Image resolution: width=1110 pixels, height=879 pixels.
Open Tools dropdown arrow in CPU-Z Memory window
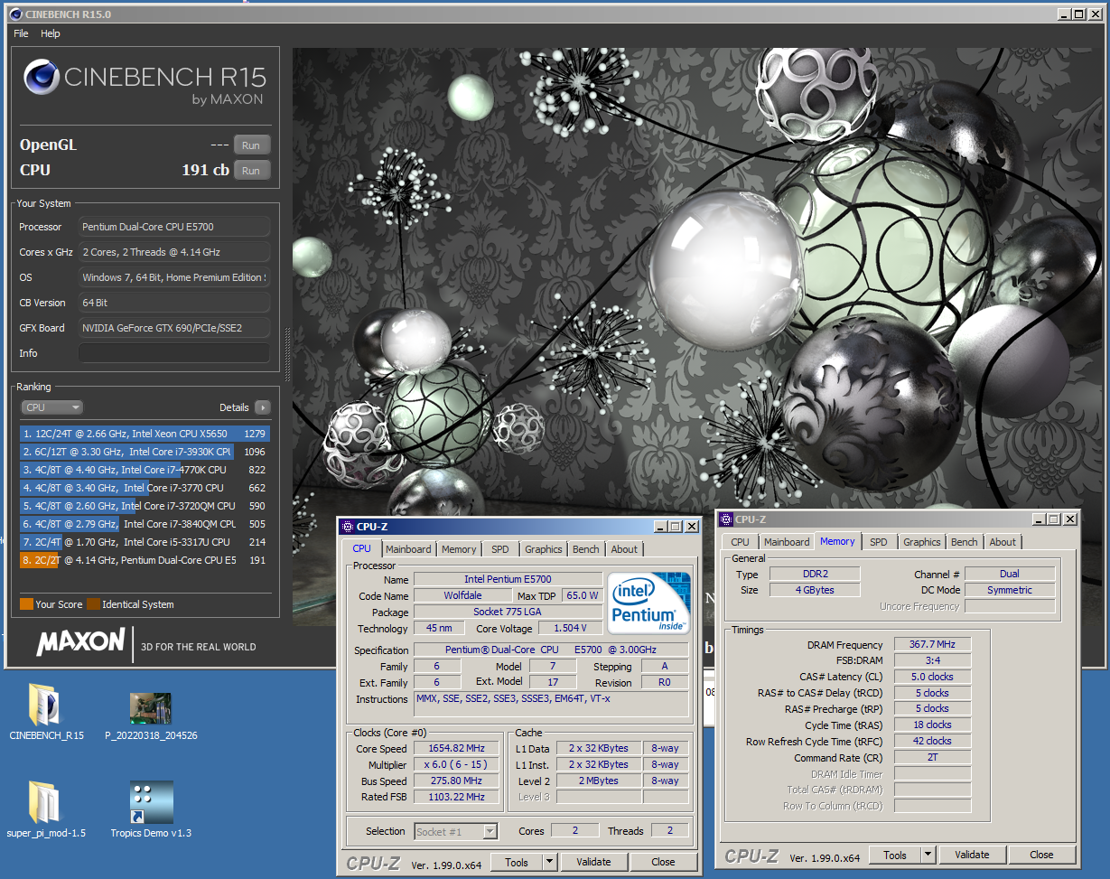click(x=928, y=855)
